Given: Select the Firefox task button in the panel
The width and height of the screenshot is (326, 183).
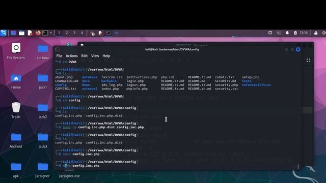Looking at the screenshot, I should (x=93, y=33).
